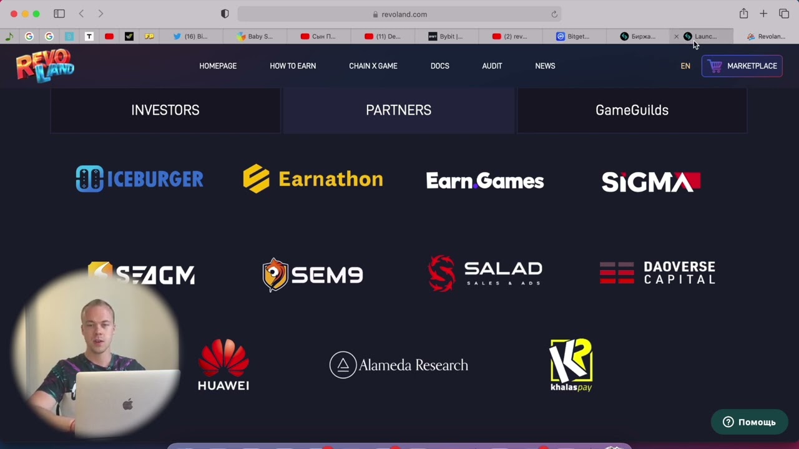Switch to the PARTNERS tab

click(x=399, y=110)
